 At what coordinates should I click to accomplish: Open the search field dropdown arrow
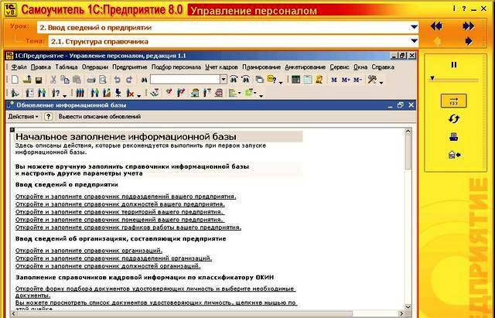pos(224,80)
